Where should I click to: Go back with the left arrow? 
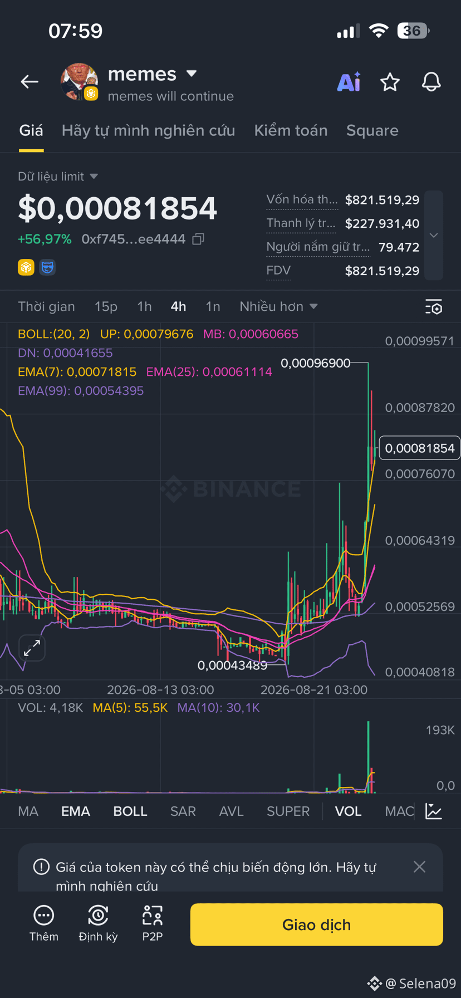pyautogui.click(x=30, y=82)
